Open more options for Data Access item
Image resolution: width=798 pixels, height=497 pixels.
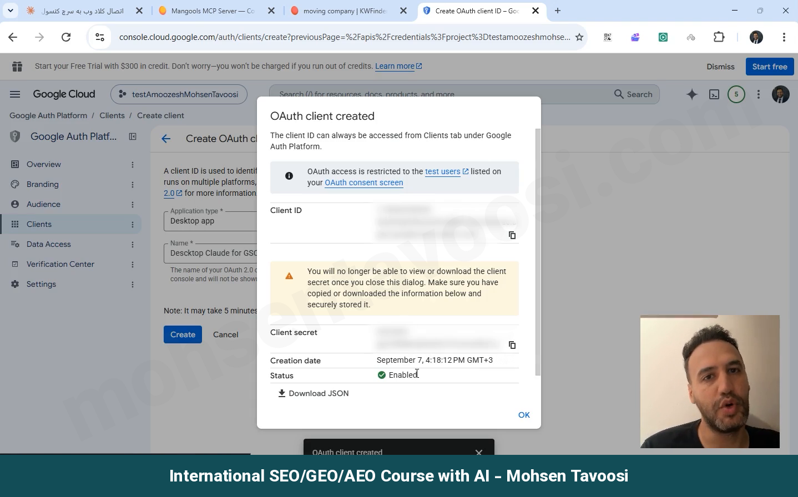point(133,245)
